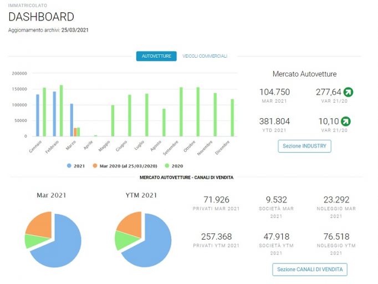Select the orange slice in Mar 2021 pie
The width and height of the screenshot is (378, 284).
pyautogui.click(x=41, y=225)
